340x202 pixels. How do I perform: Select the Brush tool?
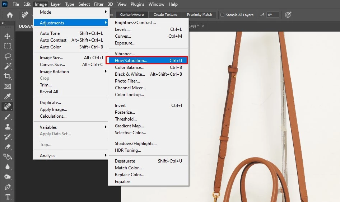tap(8, 117)
